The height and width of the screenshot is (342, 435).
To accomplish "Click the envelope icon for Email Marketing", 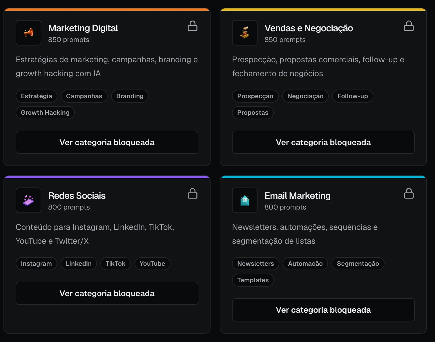I will coord(245,200).
